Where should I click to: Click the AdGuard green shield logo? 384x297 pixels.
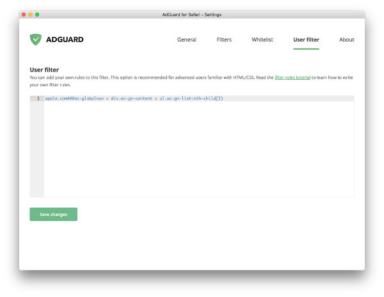pos(35,40)
